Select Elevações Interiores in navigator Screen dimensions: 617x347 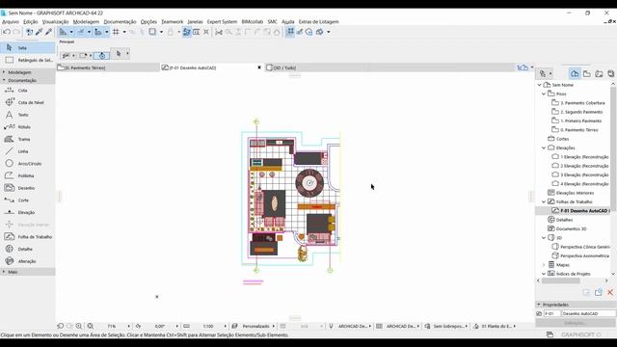[x=575, y=193]
